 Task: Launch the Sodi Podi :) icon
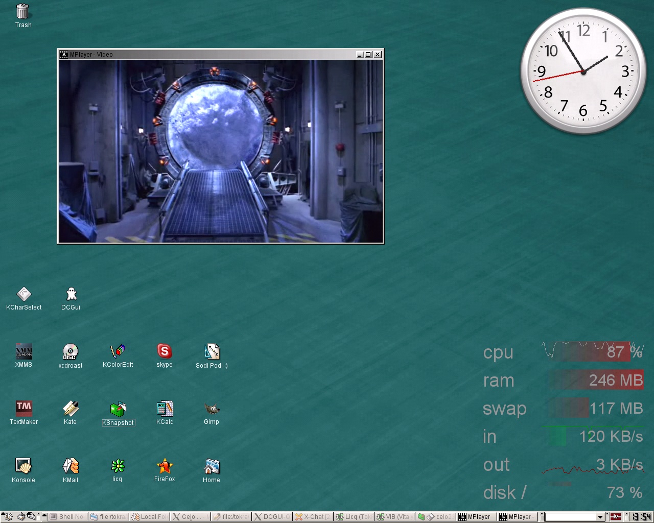(212, 356)
